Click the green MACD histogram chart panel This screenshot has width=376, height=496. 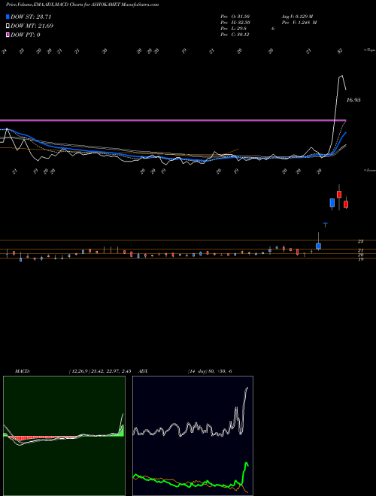coord(64,436)
